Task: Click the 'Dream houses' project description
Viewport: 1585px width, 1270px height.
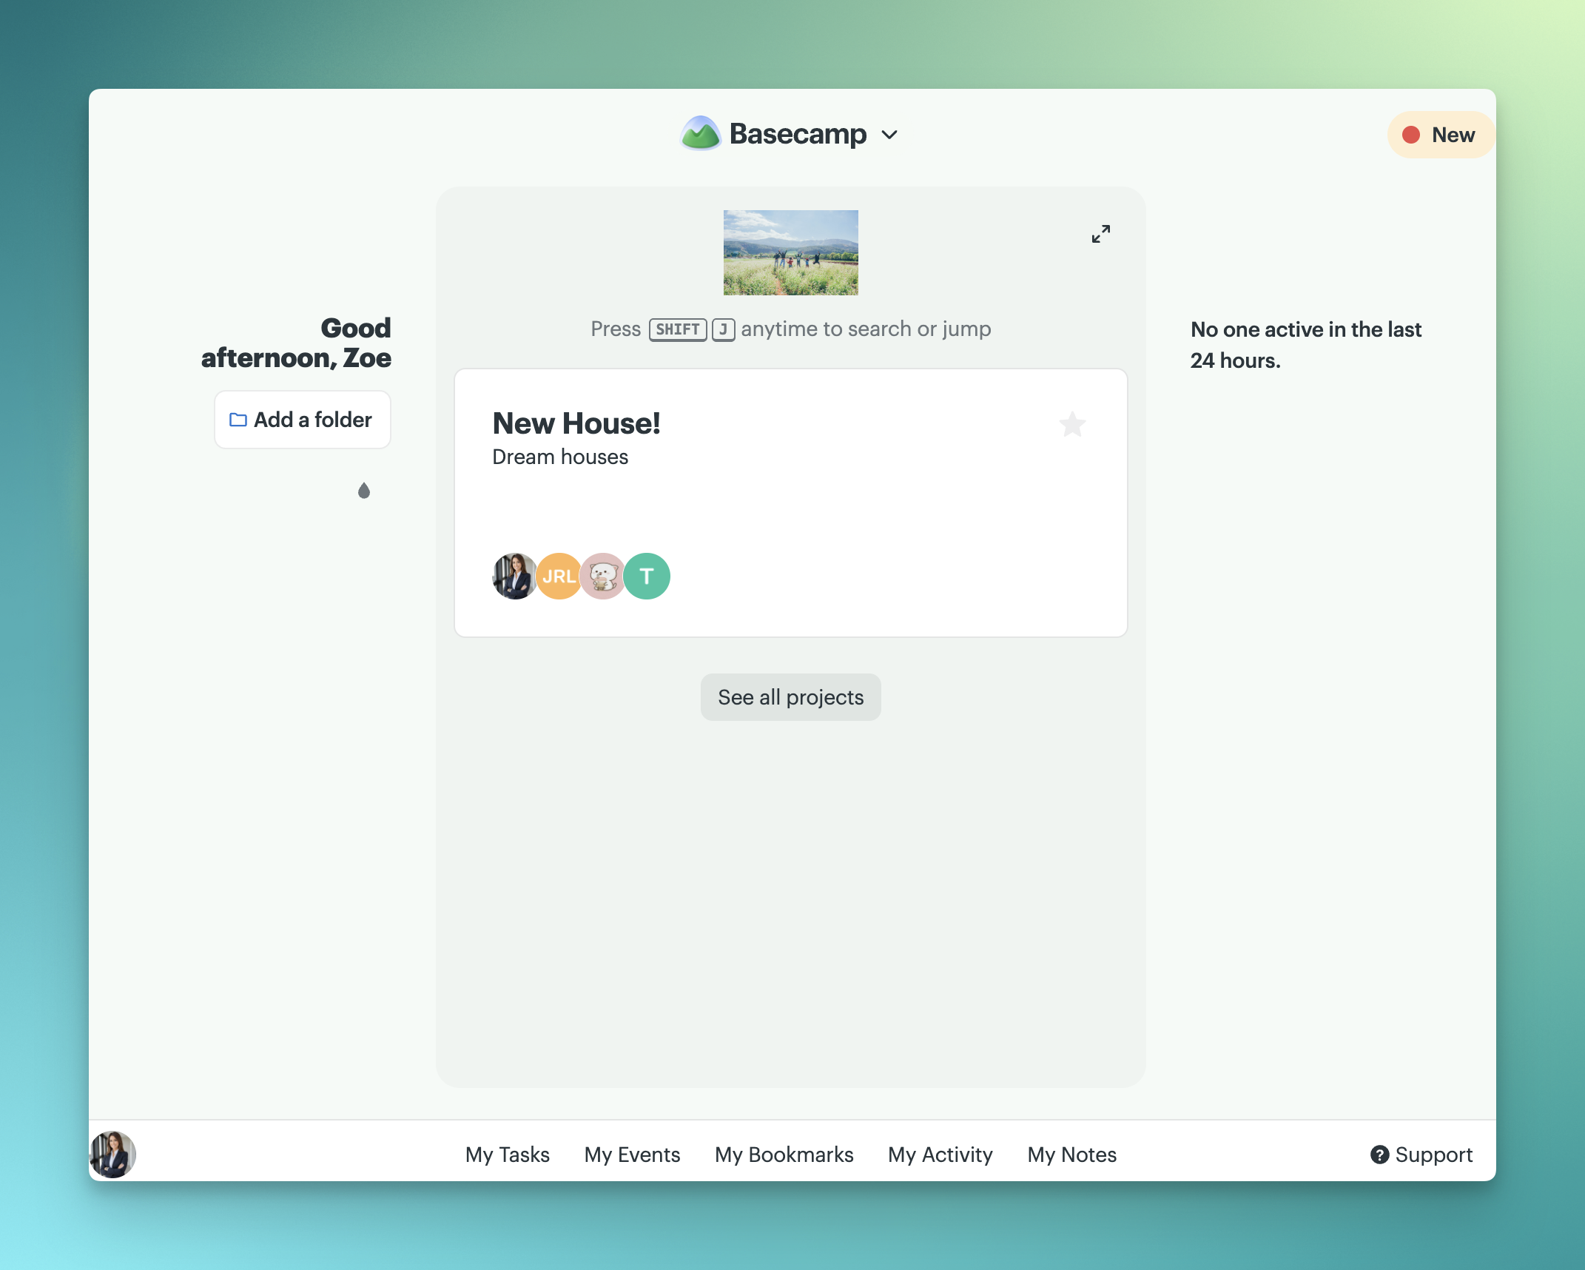Action: tap(560, 457)
